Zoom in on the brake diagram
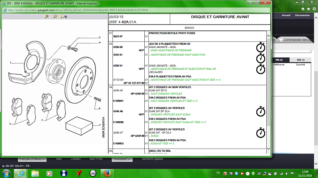Screen dimensions: 318x178 tap(47, 17)
